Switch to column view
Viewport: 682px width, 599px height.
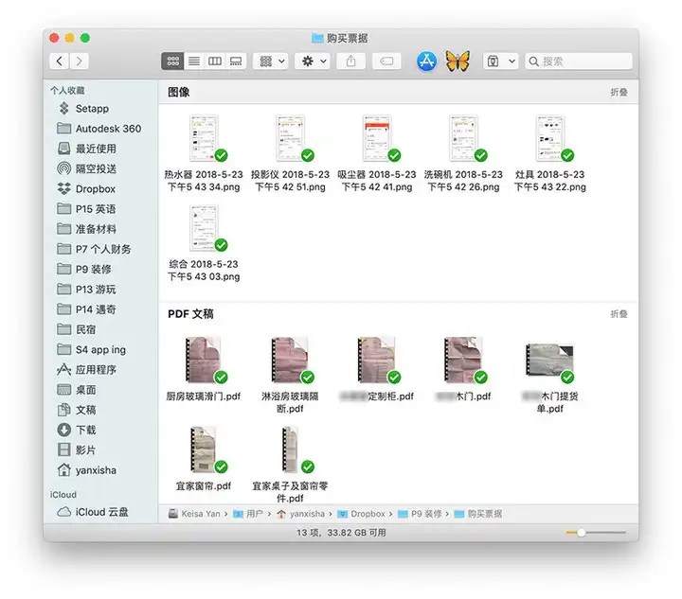[x=215, y=62]
